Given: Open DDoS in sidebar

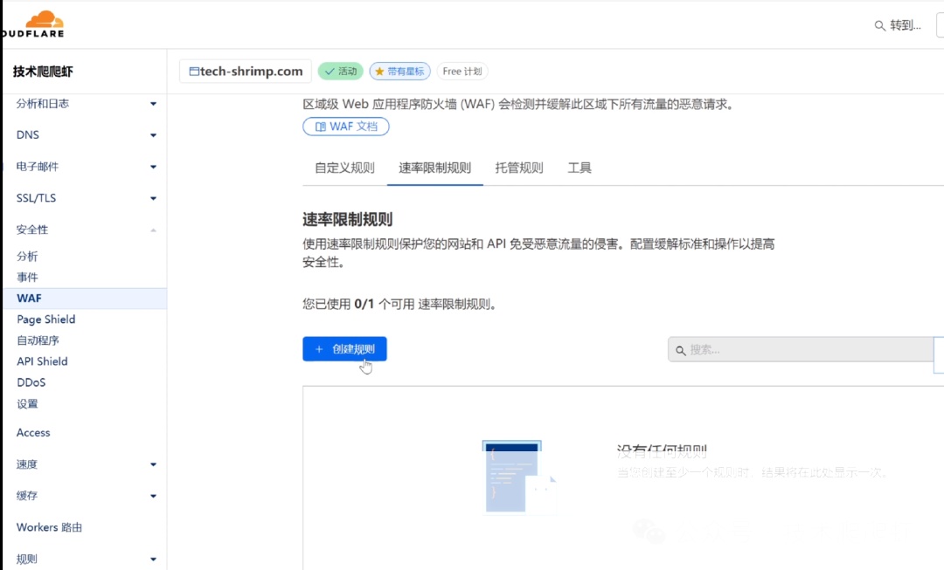Looking at the screenshot, I should [x=31, y=382].
